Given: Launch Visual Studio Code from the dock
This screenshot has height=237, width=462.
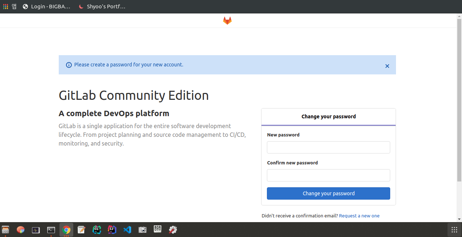Looking at the screenshot, I should coord(127,229).
